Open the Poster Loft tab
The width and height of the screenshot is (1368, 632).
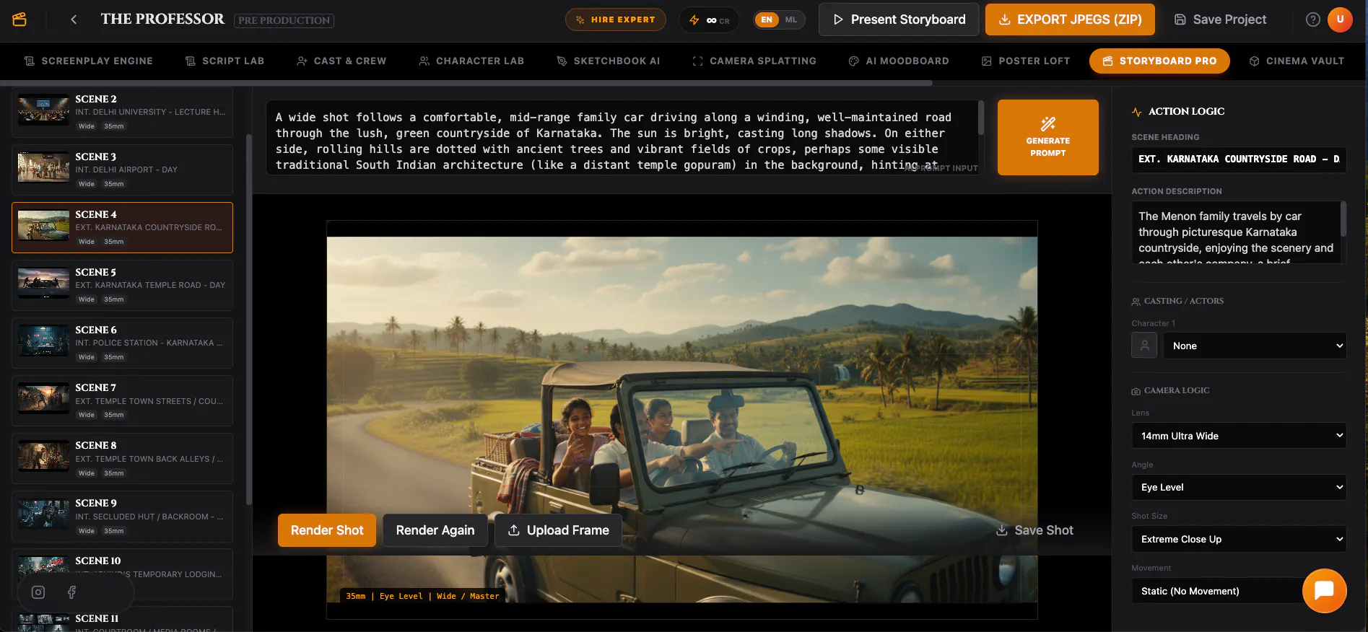click(x=1026, y=61)
